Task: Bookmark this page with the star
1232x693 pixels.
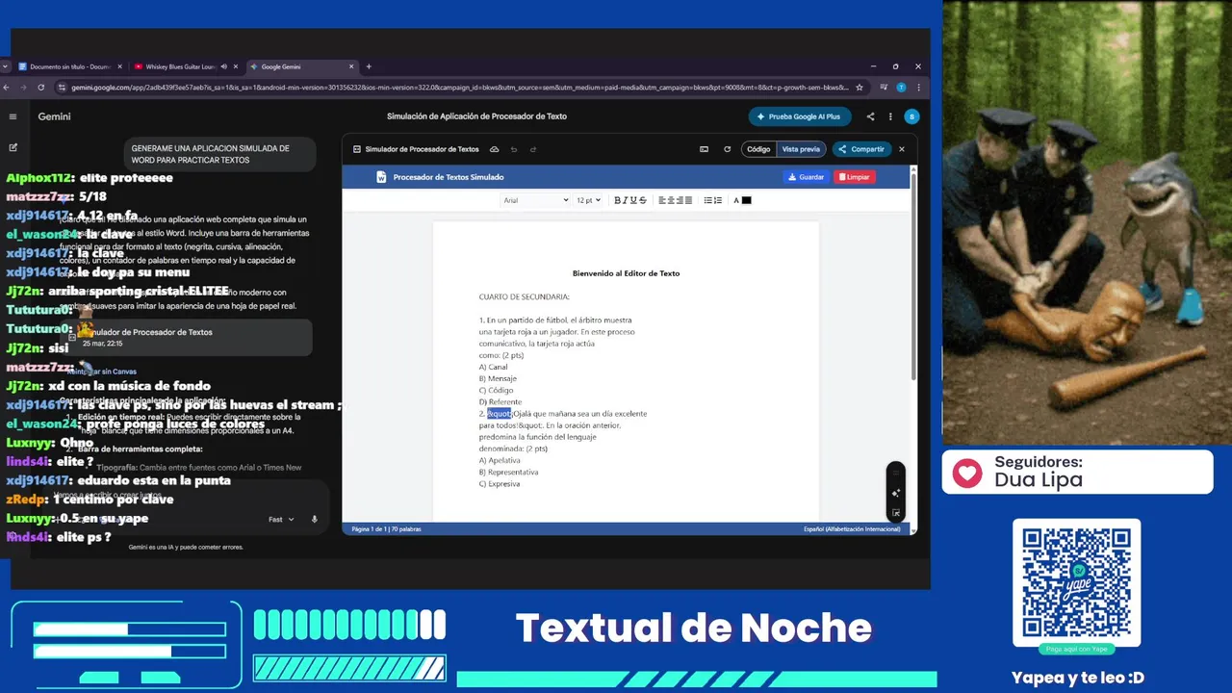Action: (859, 87)
